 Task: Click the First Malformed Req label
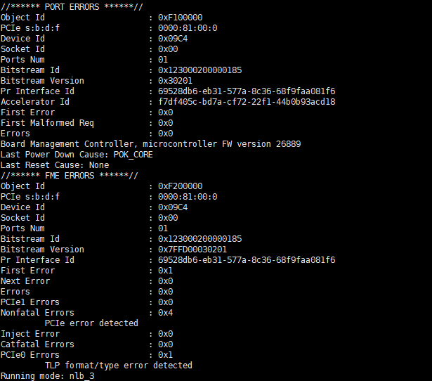(x=47, y=122)
